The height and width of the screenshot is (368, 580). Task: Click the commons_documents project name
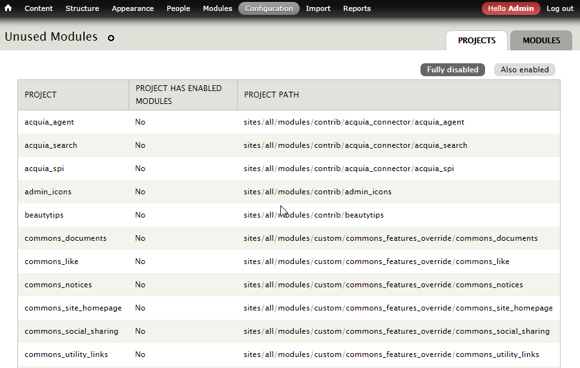[x=65, y=238]
